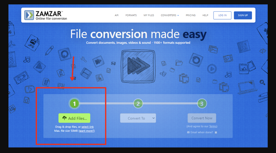Viewport: 276px width, 153px height.
Task: Open the Formats page from the navbar
Action: tap(131, 15)
